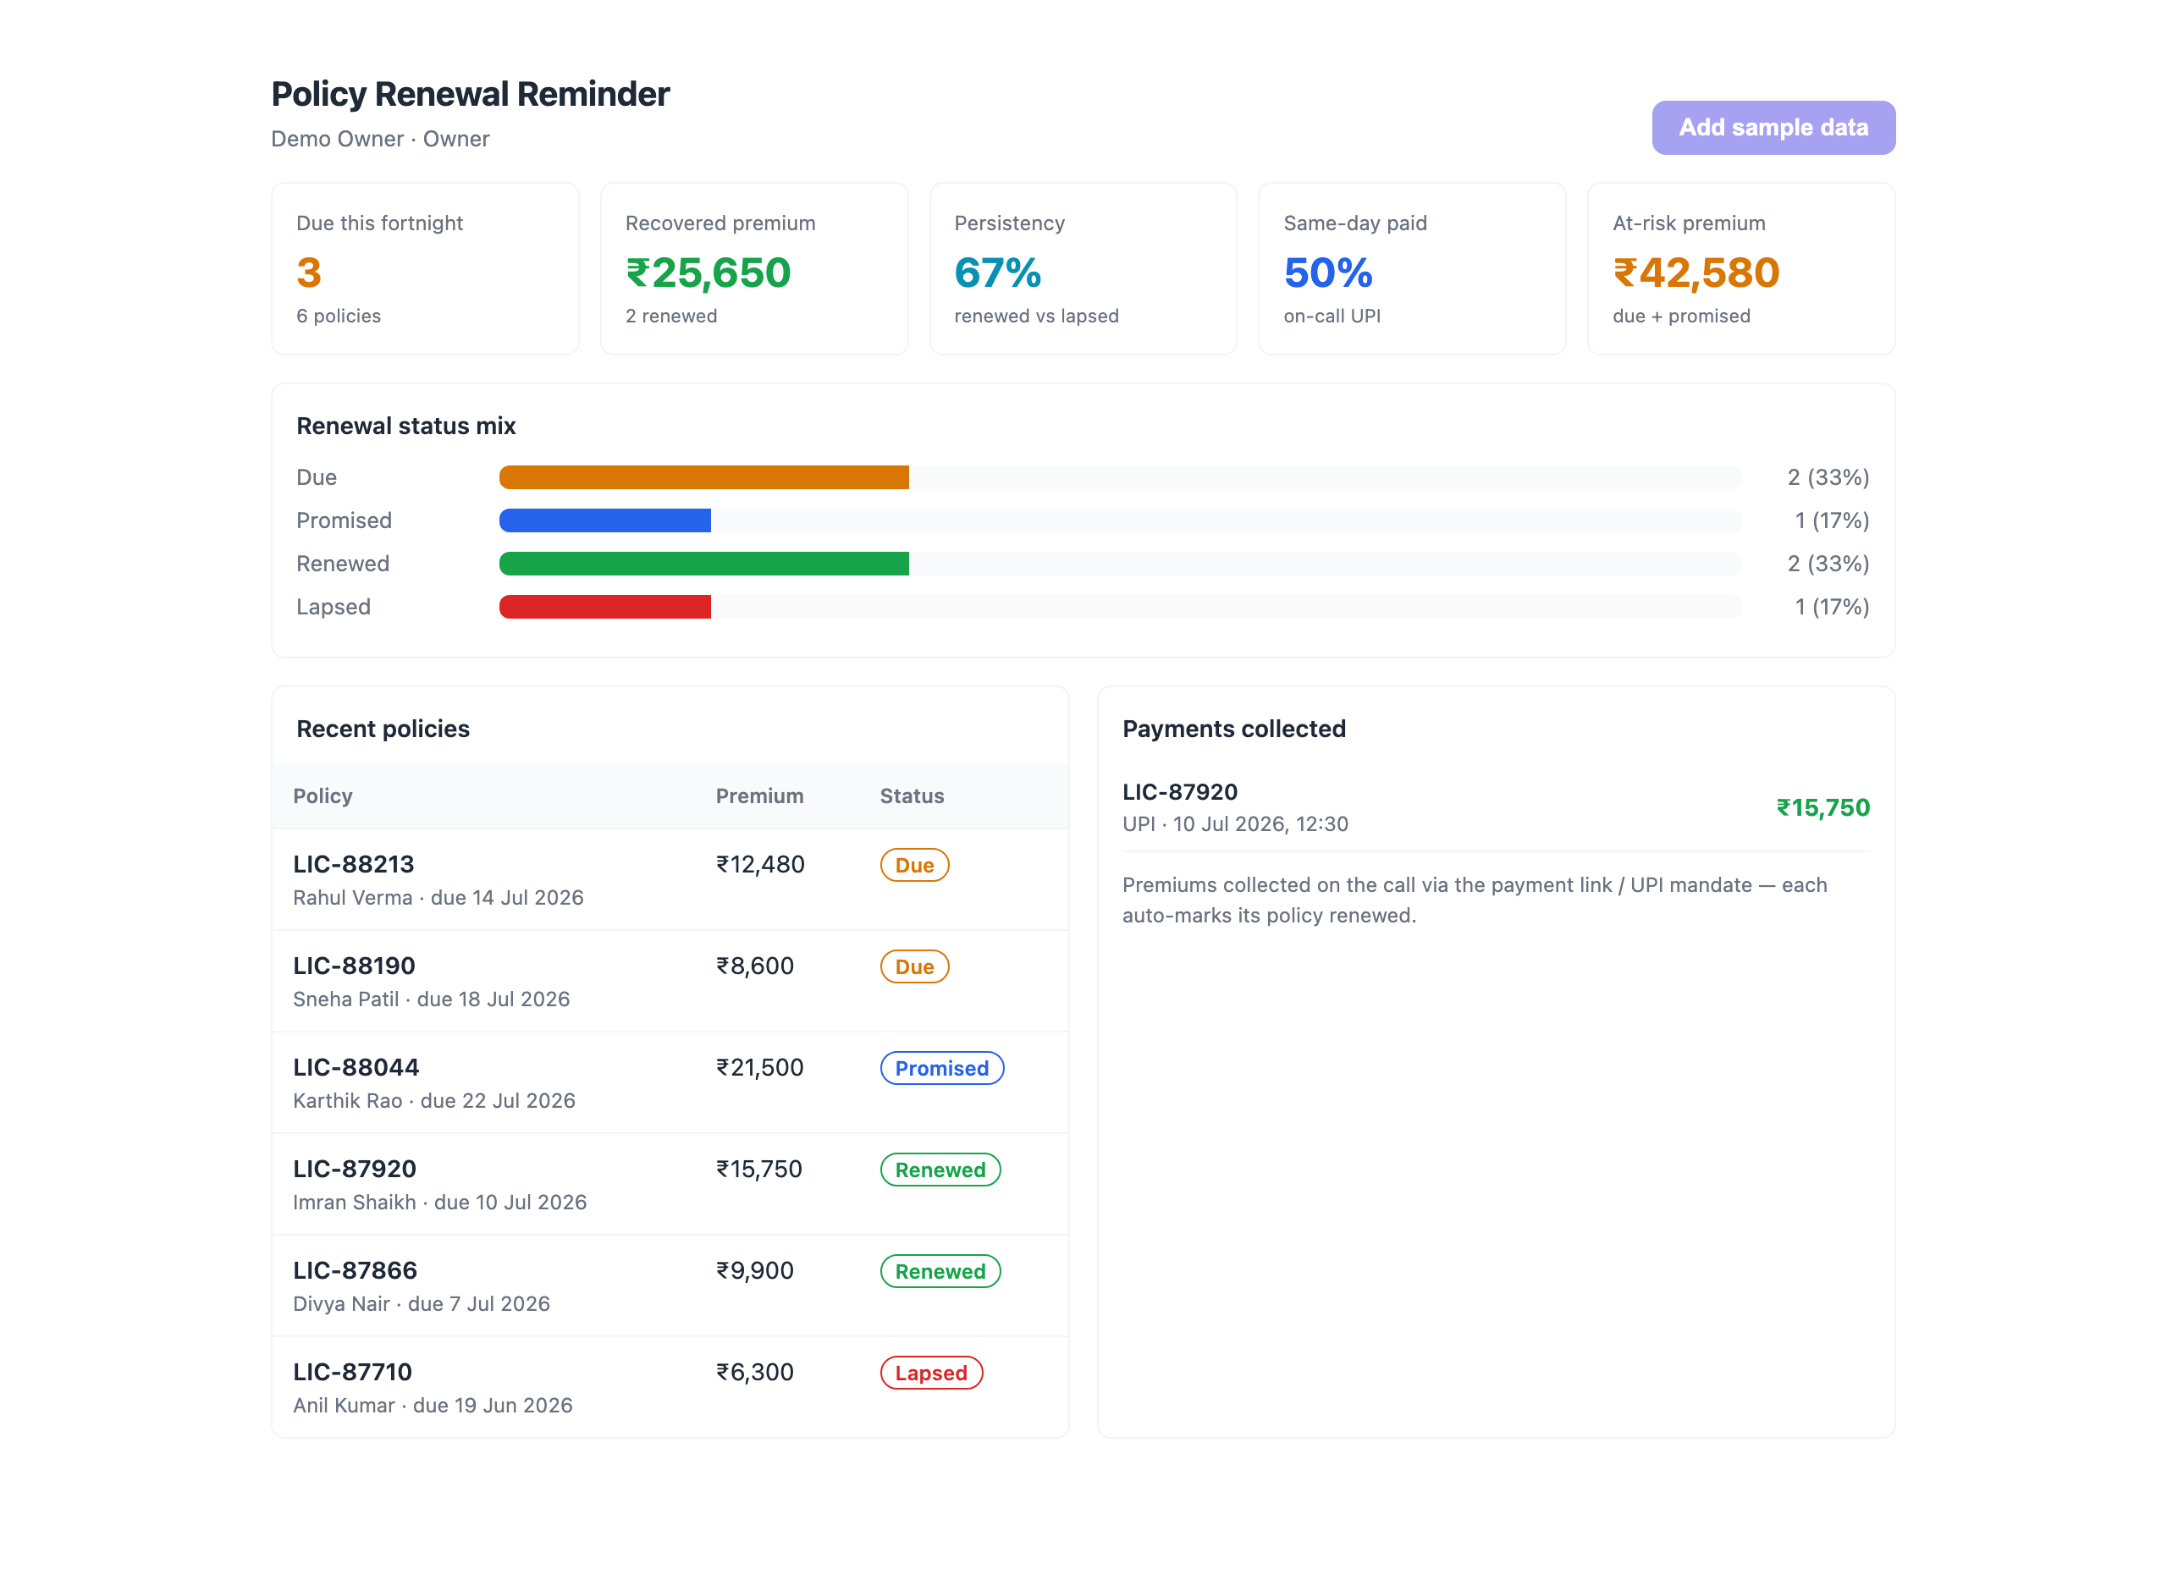The height and width of the screenshot is (1591, 2167).
Task: Click the Status column header
Action: 911,795
